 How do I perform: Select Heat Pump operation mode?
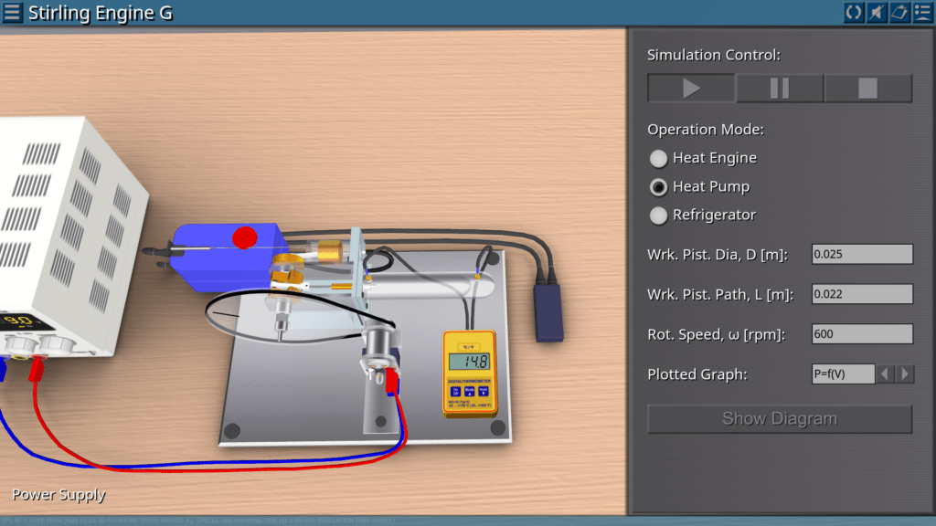659,187
